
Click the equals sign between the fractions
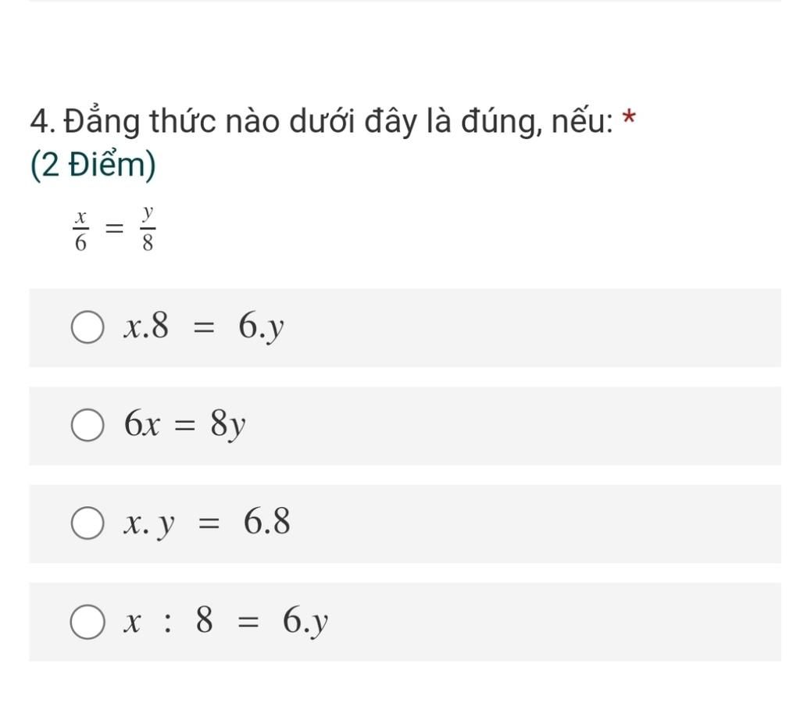(x=114, y=230)
